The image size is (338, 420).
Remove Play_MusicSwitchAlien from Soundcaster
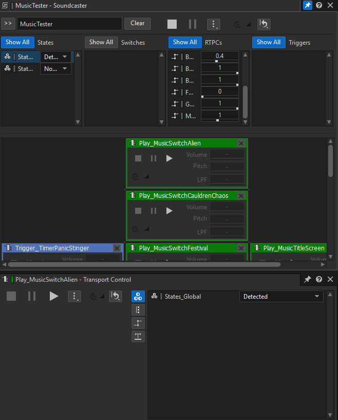241,143
